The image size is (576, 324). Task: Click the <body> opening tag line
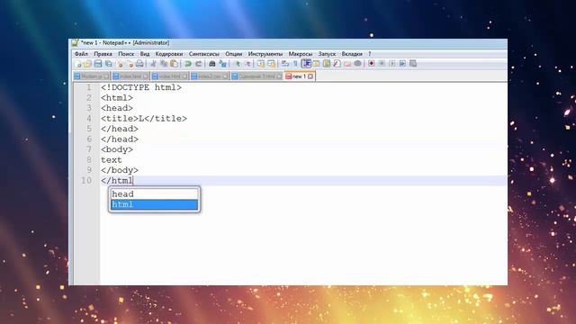click(117, 149)
